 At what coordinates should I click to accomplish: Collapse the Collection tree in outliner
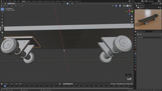pyautogui.click(x=136, y=8)
